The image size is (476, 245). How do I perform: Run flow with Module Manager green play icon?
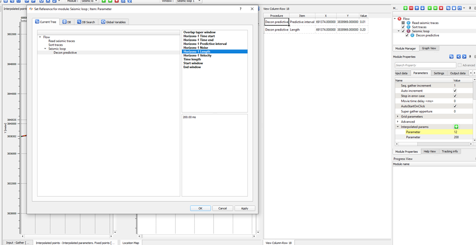coord(430,8)
